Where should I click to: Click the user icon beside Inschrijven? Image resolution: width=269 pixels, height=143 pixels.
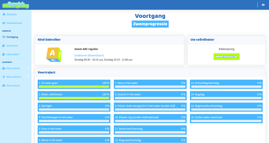(x=3, y=46)
